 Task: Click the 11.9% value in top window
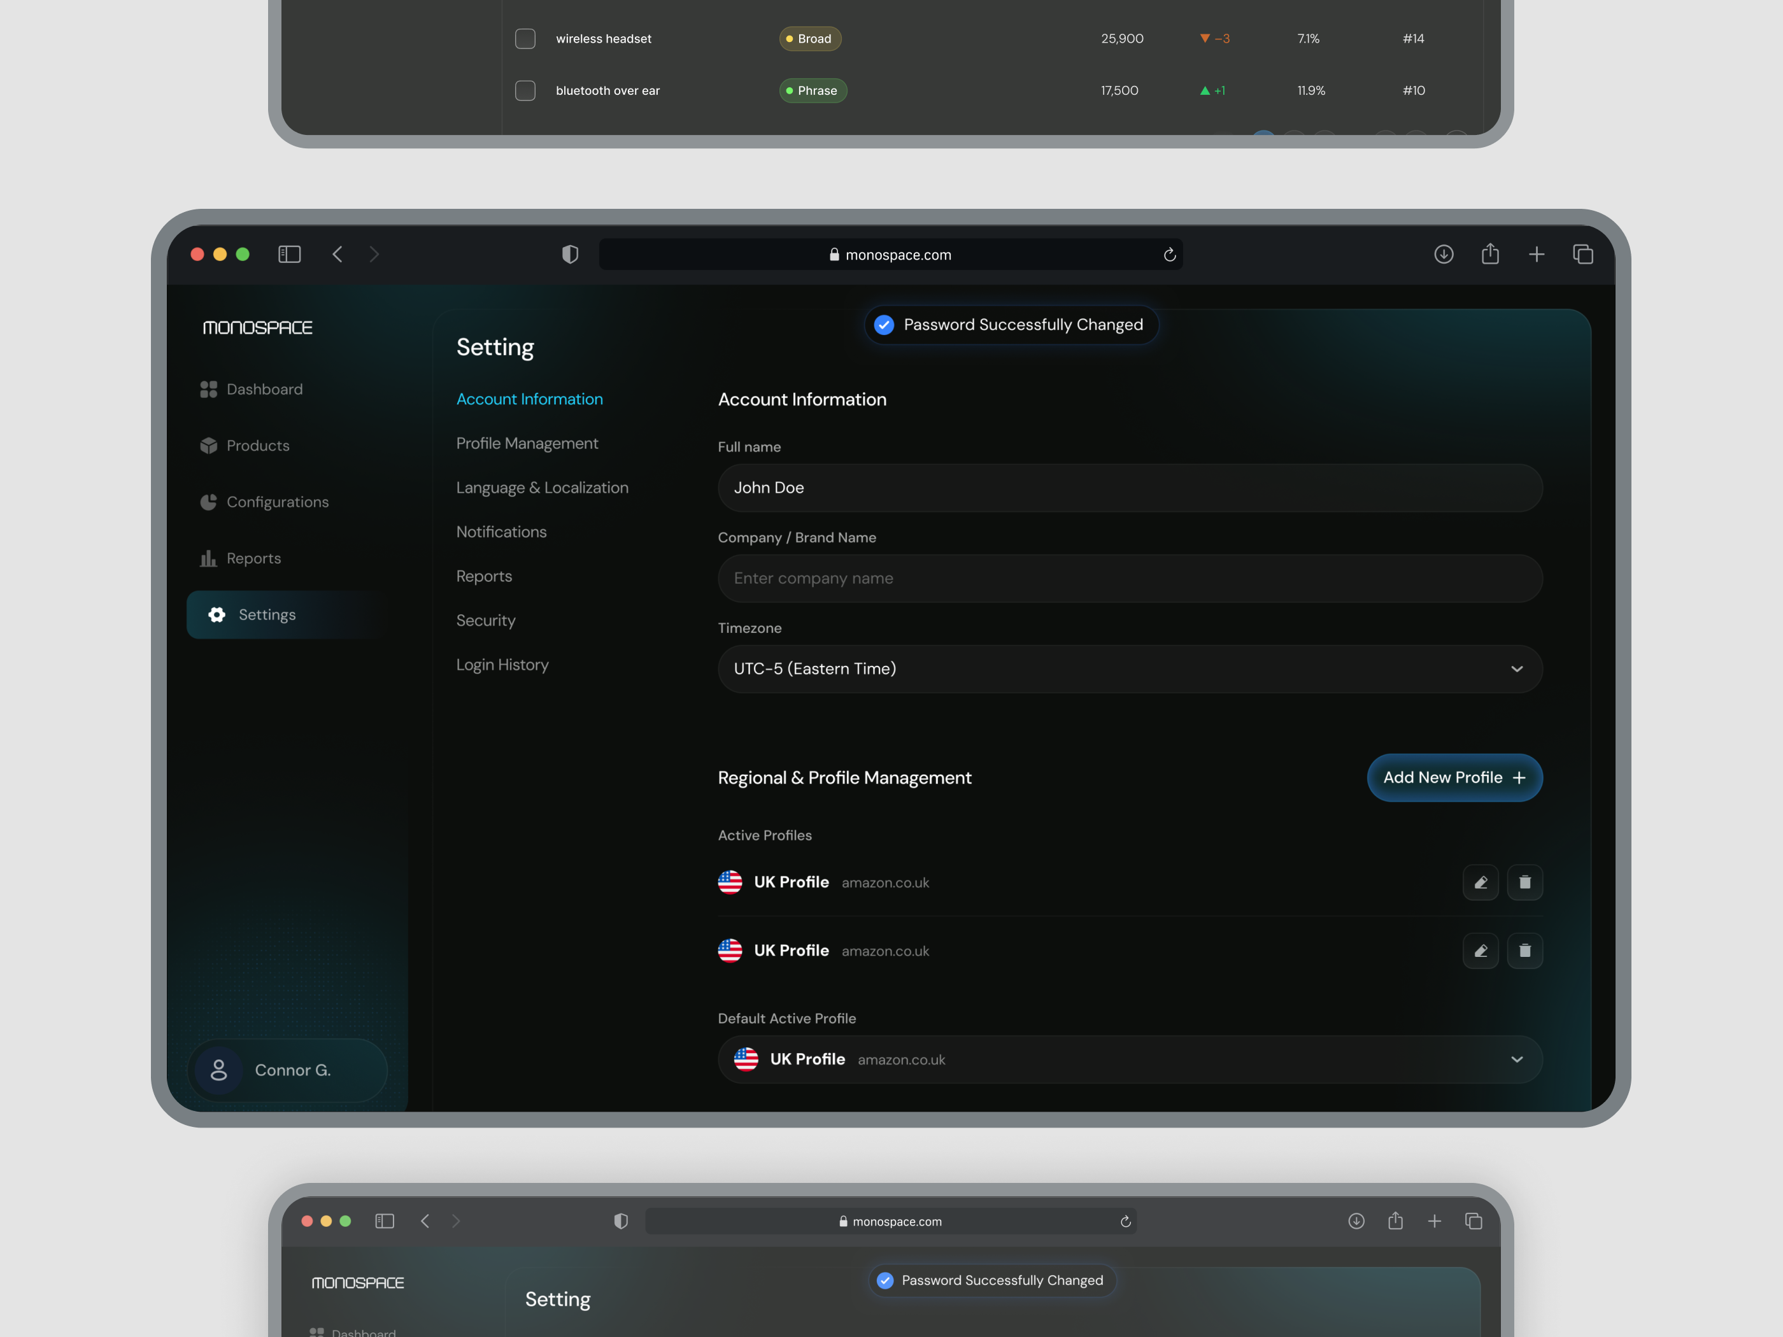[x=1311, y=90]
